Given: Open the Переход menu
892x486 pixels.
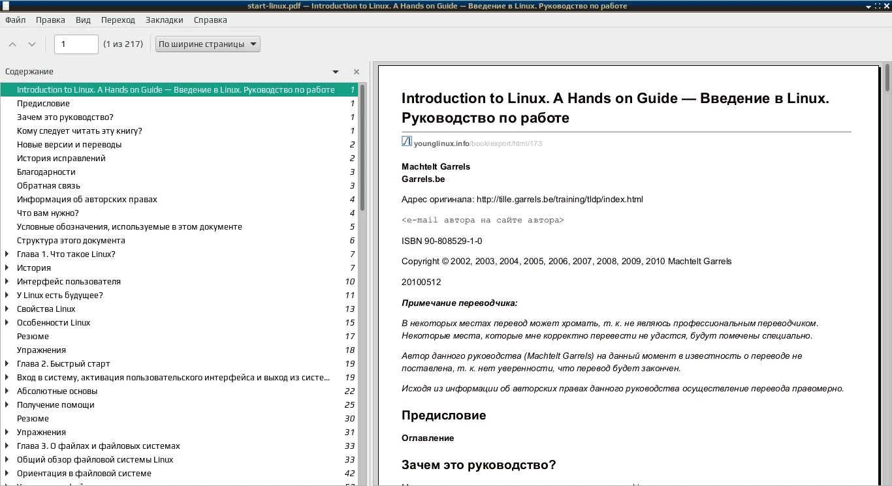Looking at the screenshot, I should coord(118,20).
